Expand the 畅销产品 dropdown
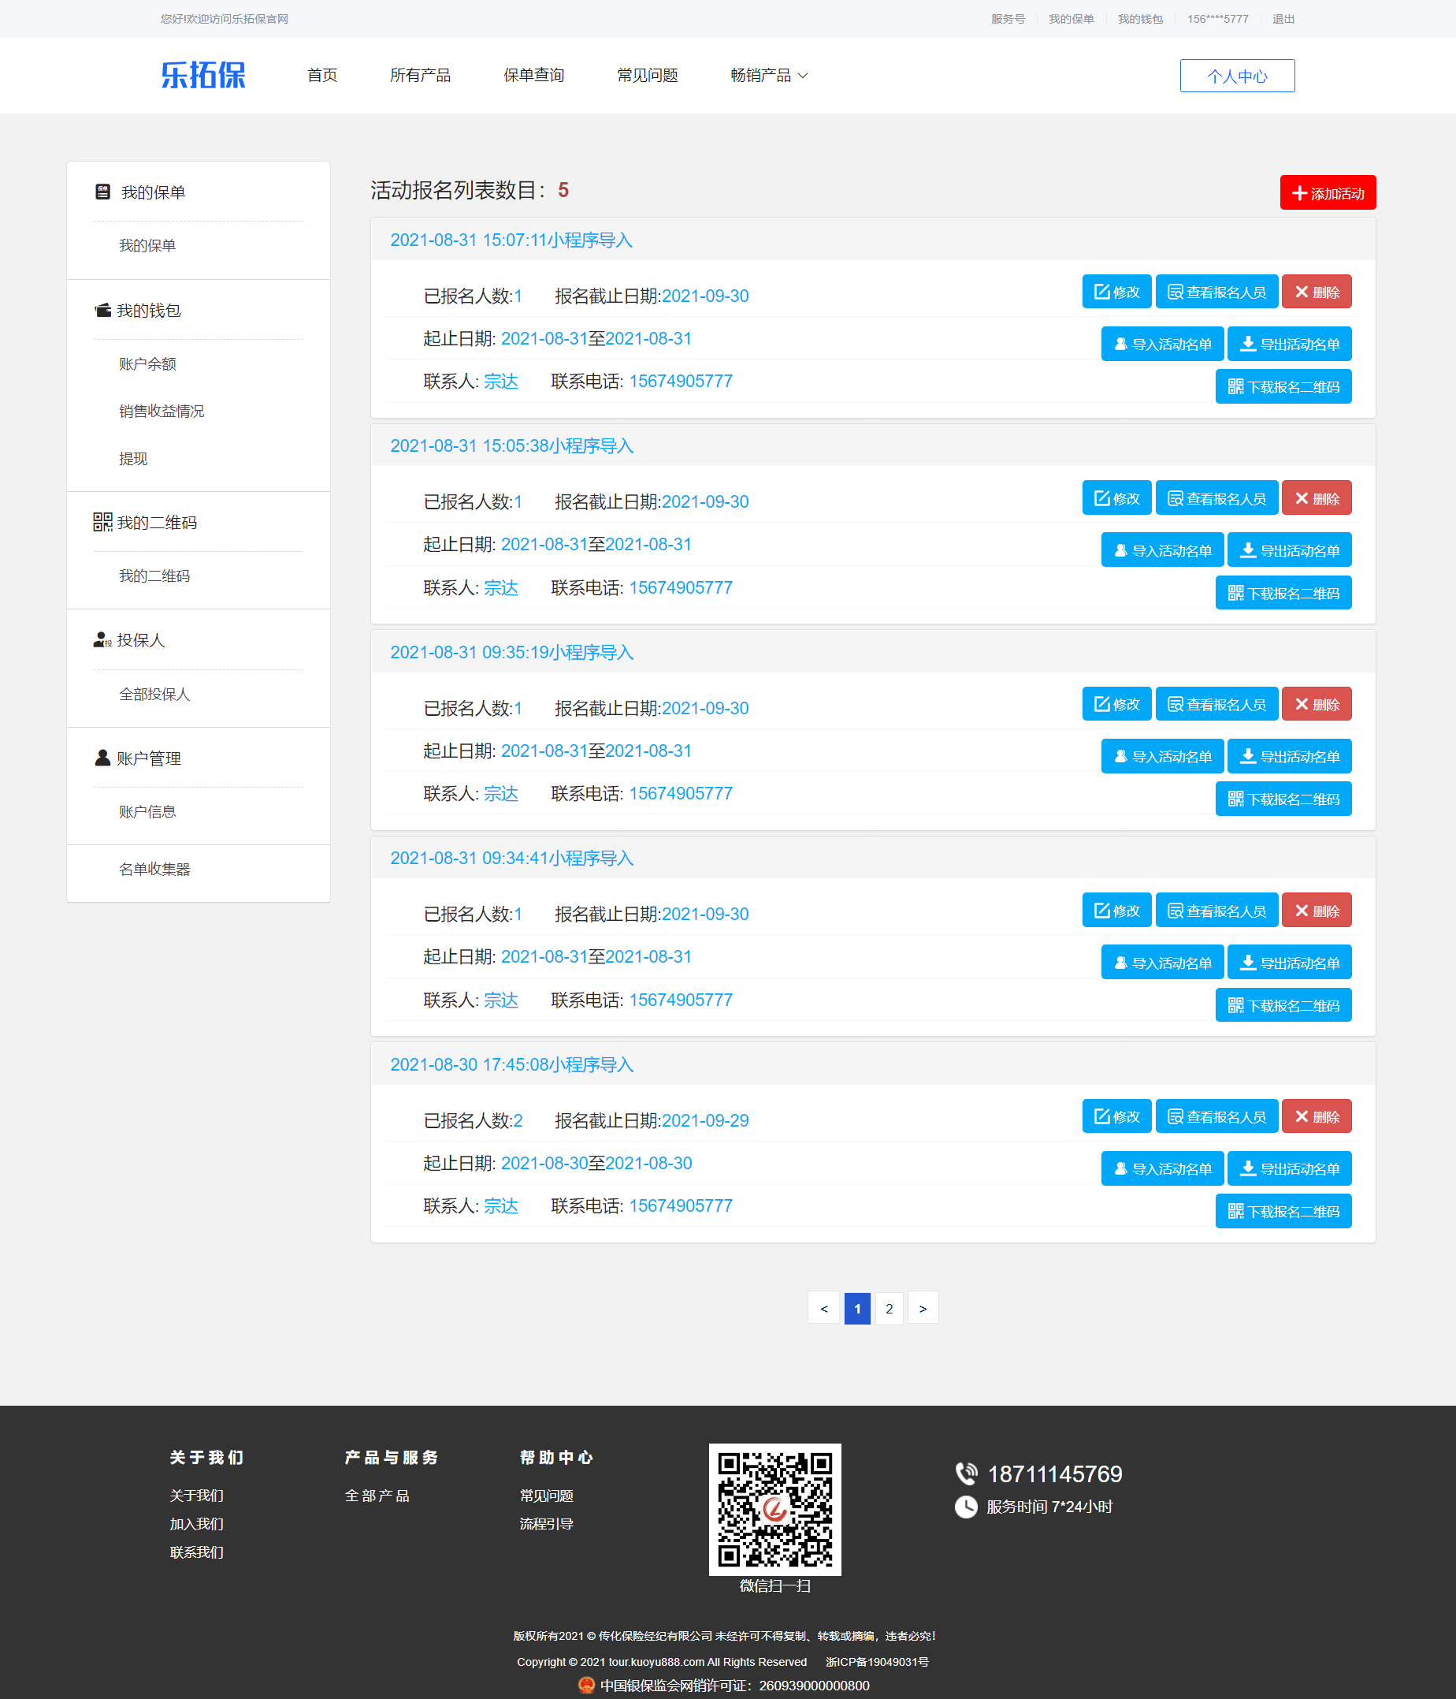The width and height of the screenshot is (1456, 1699). (x=768, y=76)
